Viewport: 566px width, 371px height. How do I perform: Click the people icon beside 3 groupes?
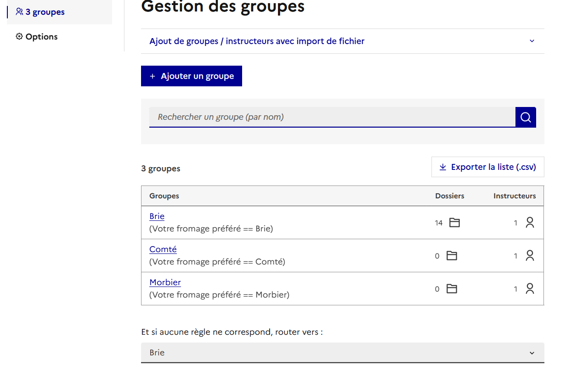(19, 12)
